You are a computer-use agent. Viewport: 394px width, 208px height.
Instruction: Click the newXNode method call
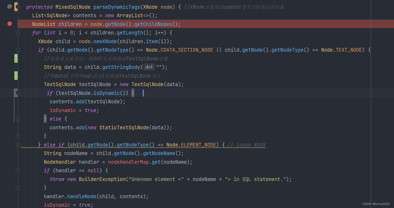click(x=105, y=41)
